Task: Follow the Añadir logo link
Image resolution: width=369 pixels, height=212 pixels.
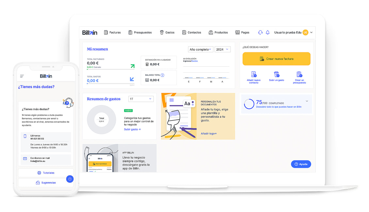Action: coord(208,133)
